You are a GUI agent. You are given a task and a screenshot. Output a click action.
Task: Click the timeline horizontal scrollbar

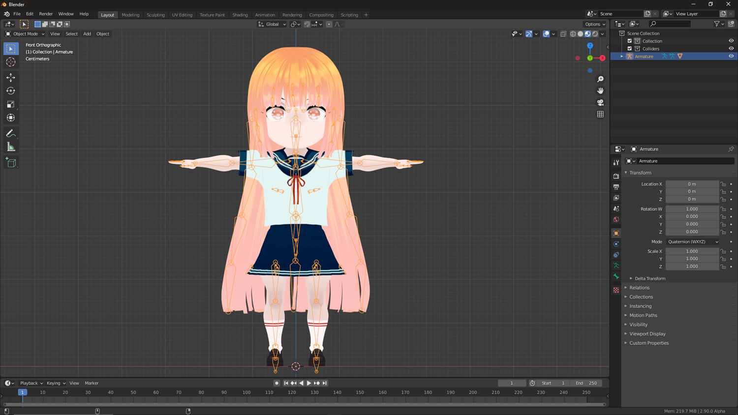tap(305, 405)
